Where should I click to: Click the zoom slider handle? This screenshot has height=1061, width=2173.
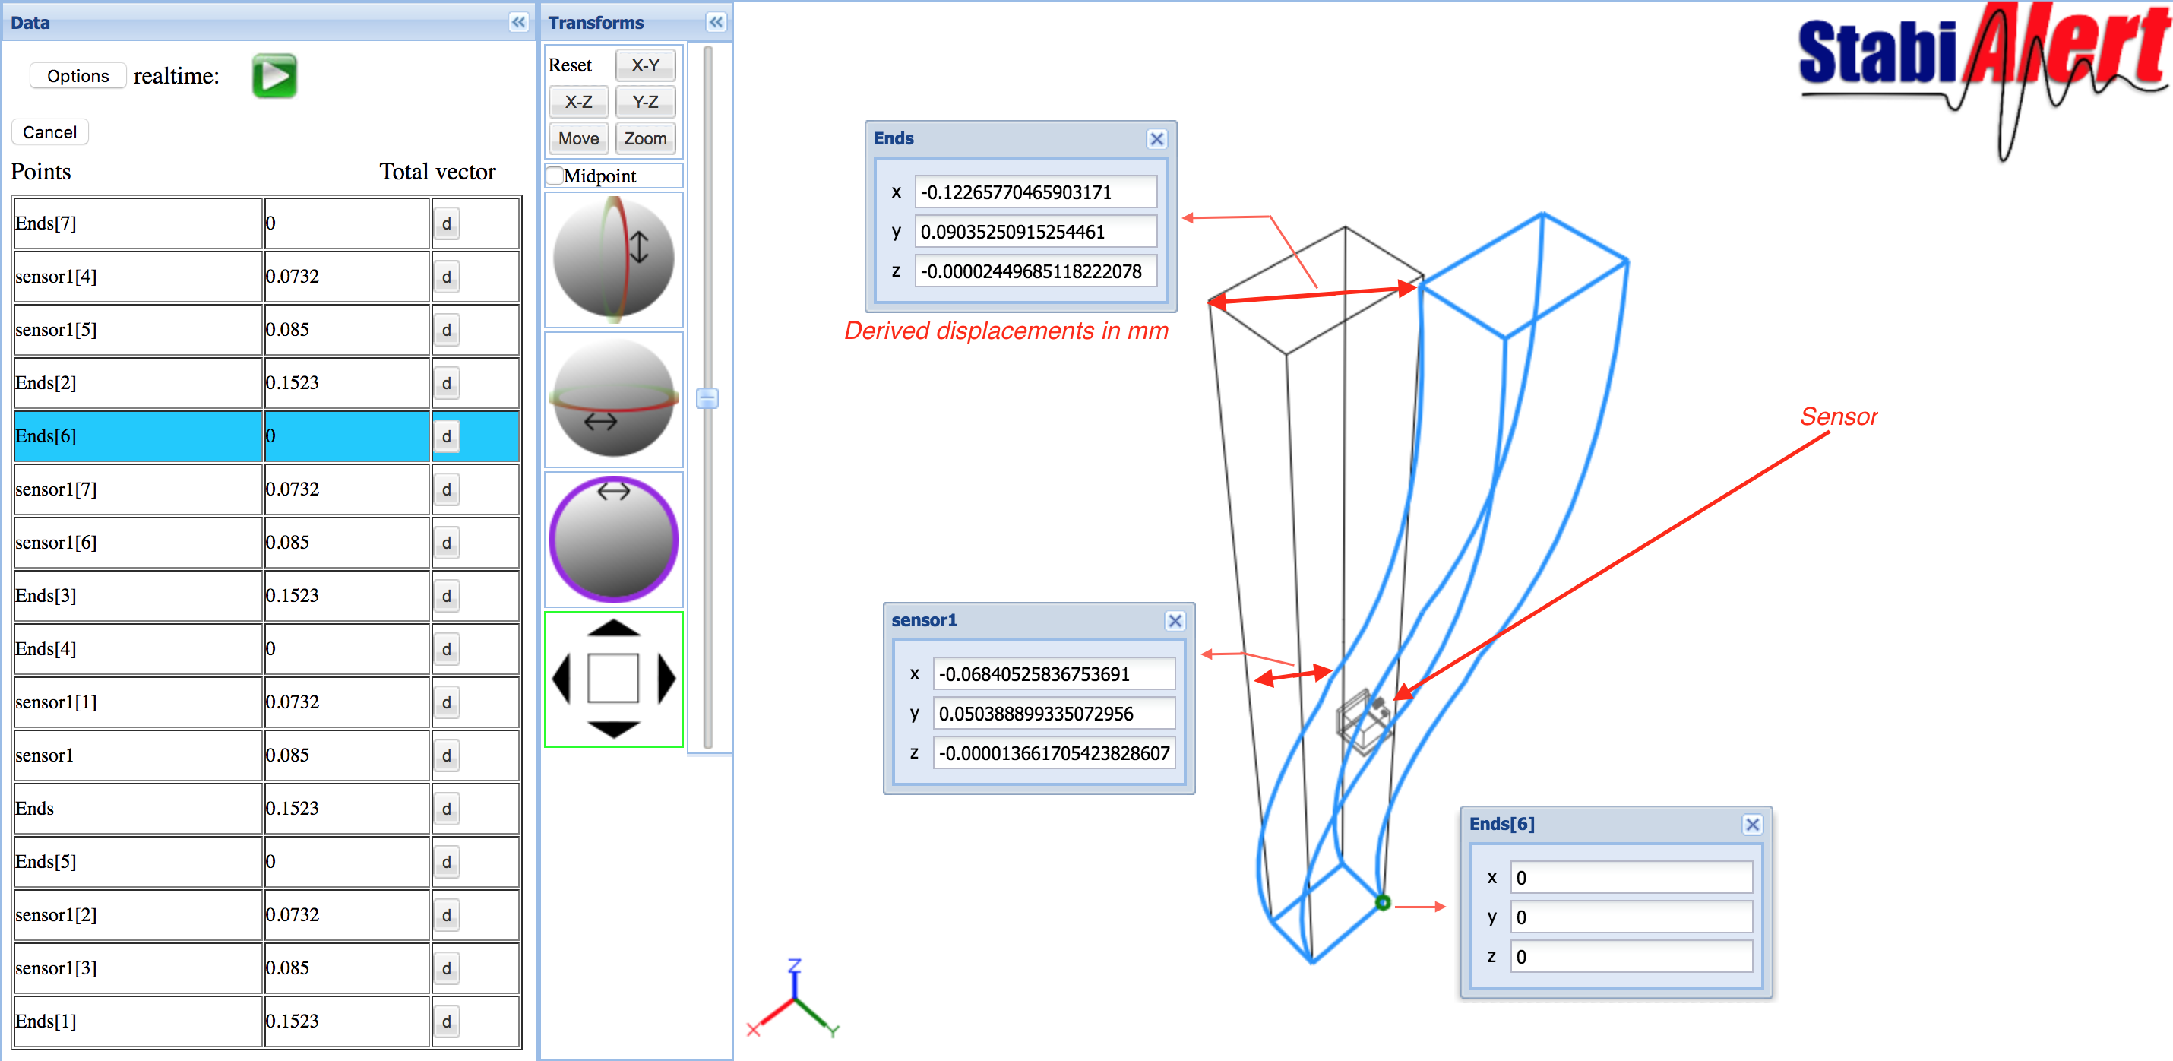[707, 398]
